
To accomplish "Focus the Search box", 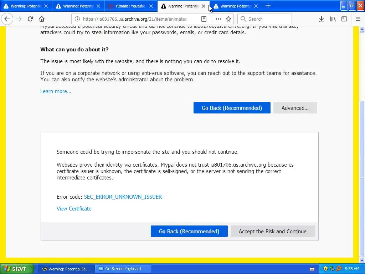I will [x=265, y=19].
